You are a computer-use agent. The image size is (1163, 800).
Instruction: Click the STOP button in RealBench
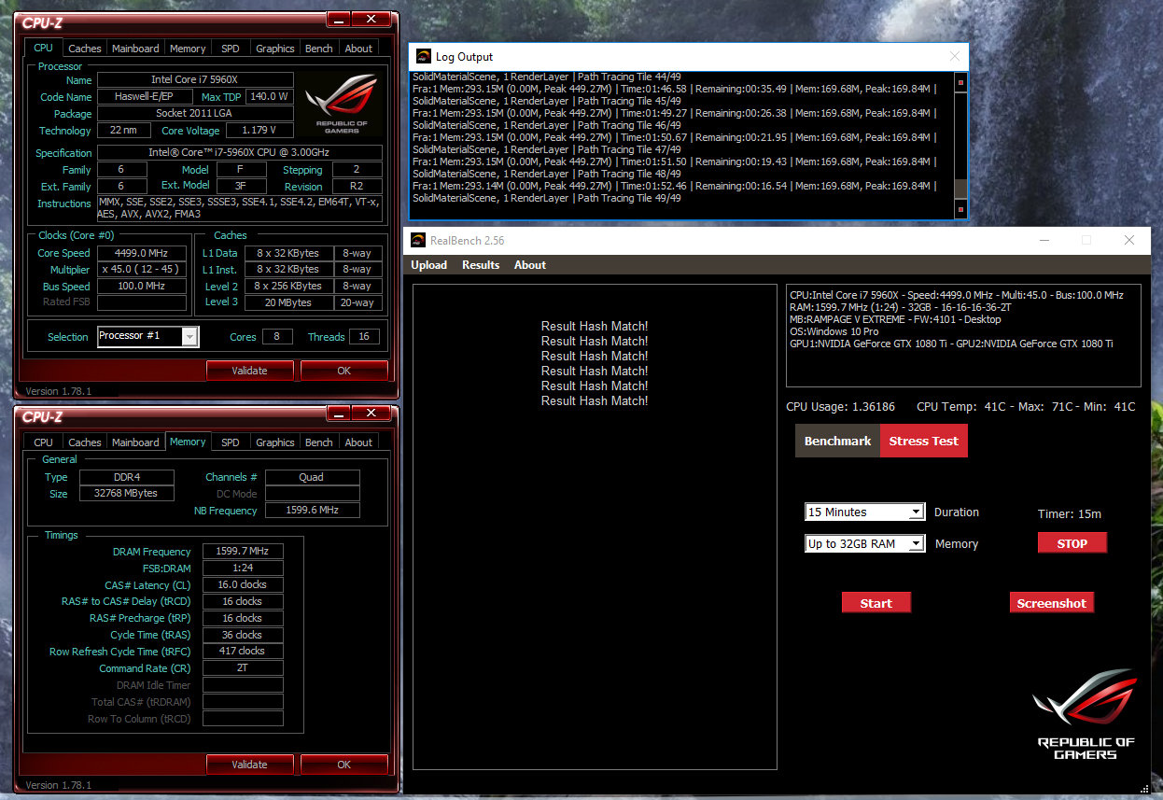coord(1072,543)
